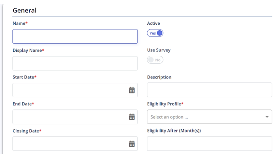
Task: Click the Eligibility After (Month(s)) field
Action: click(210, 144)
